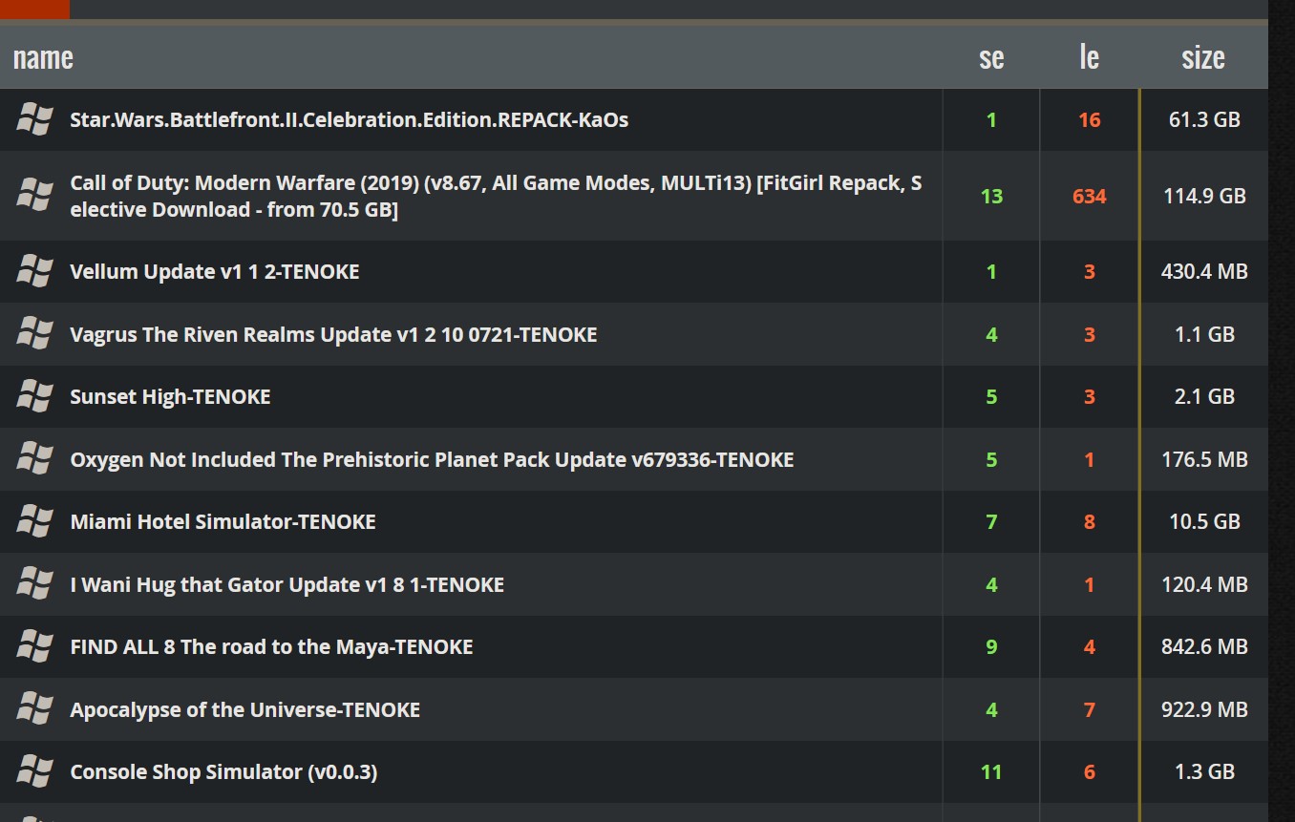Sort by the le leechers column

1089,58
